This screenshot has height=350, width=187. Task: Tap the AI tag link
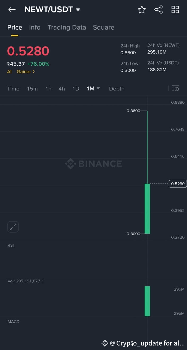click(x=9, y=72)
